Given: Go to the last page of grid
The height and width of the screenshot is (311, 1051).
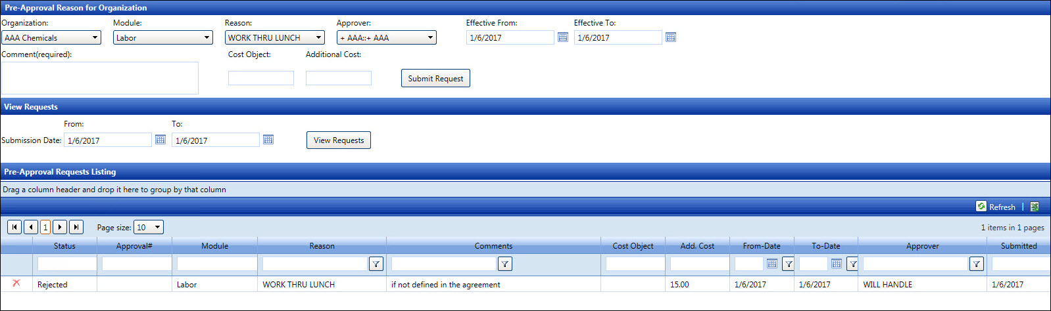Looking at the screenshot, I should pos(76,227).
